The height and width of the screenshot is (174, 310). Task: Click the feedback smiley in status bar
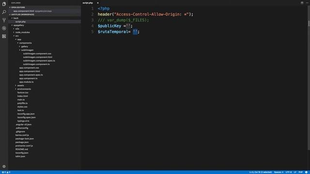click(306, 172)
